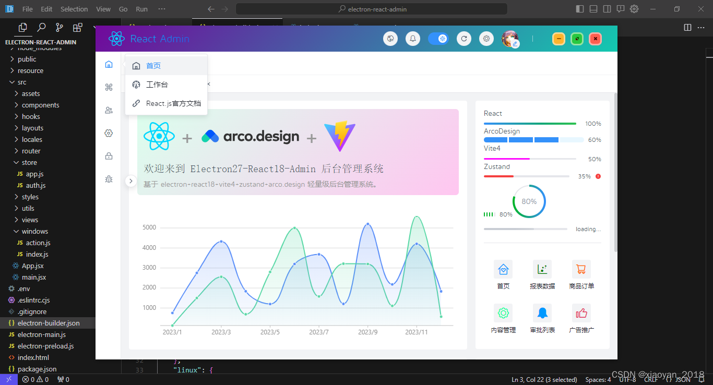The height and width of the screenshot is (385, 713).
Task: Click the React Admin logo icon
Action: click(x=116, y=39)
